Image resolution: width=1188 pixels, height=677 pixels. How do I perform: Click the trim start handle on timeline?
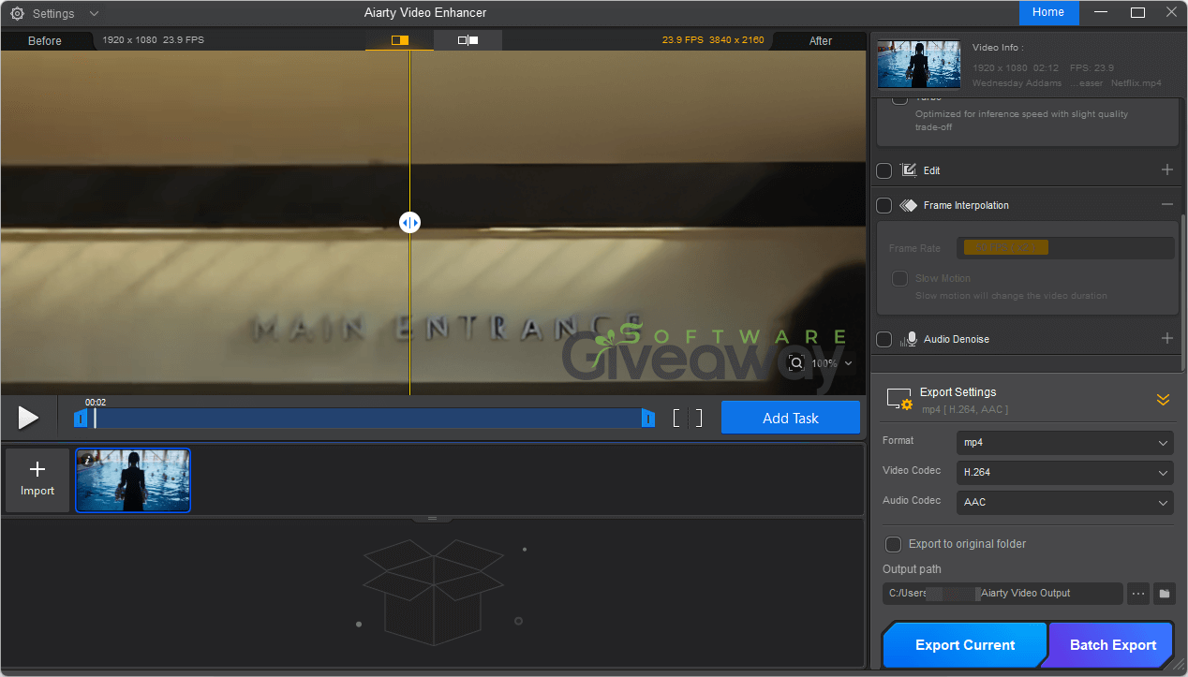click(x=81, y=418)
